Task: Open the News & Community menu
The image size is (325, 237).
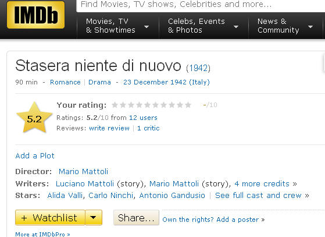Action: coord(285,26)
